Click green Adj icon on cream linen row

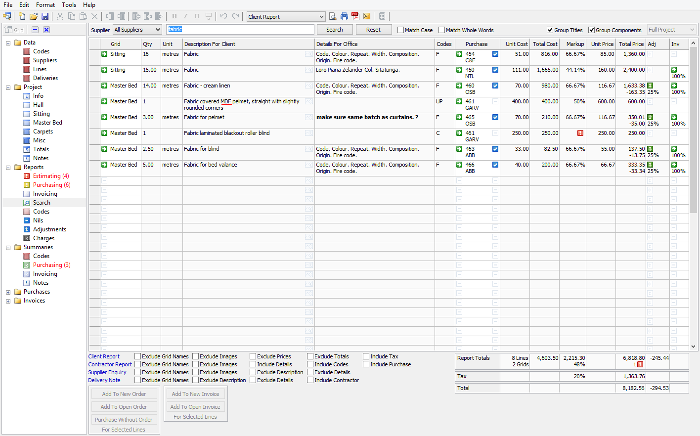[x=650, y=86]
